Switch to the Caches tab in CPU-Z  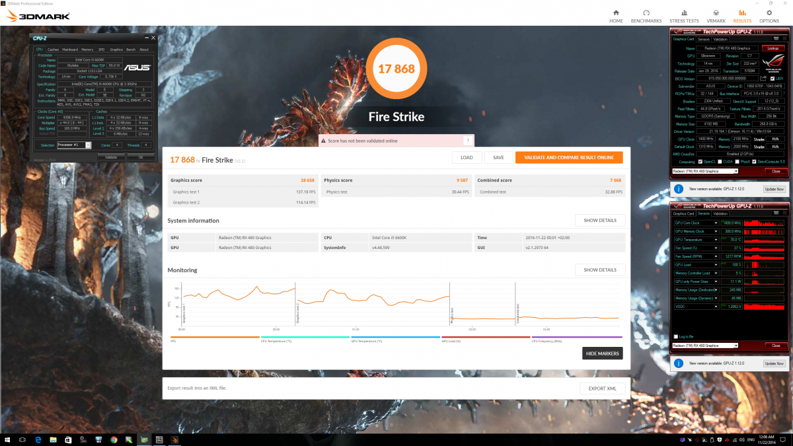coord(53,49)
